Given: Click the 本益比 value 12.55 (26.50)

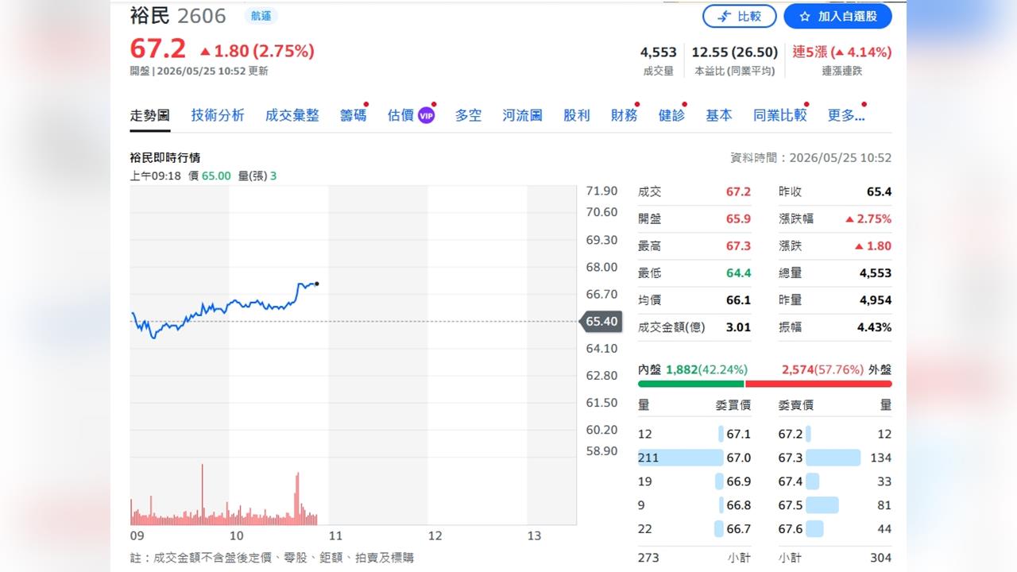Looking at the screenshot, I should (x=735, y=52).
